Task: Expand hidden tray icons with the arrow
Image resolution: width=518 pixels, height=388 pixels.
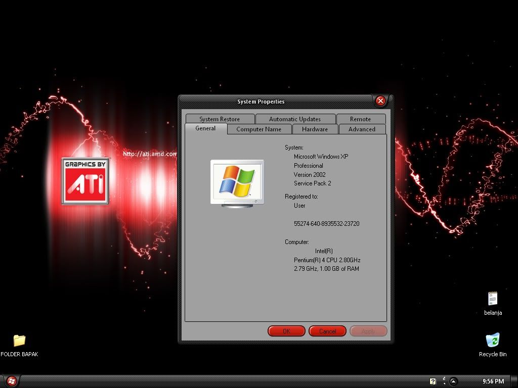Action: coord(454,381)
